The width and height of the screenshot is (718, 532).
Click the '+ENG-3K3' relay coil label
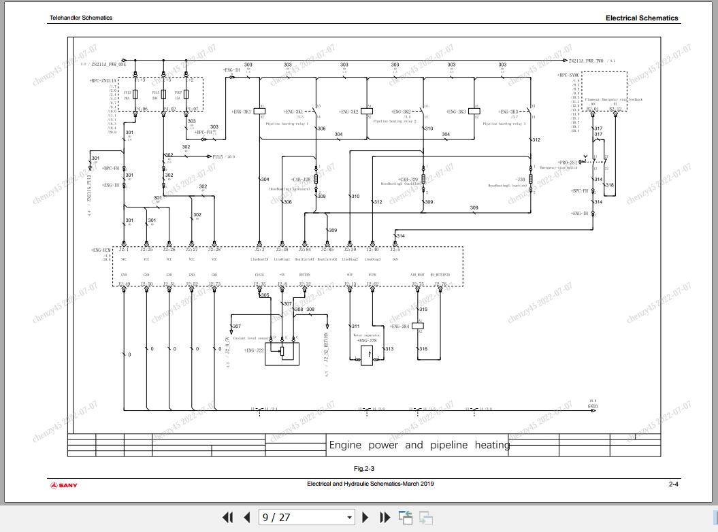455,112
